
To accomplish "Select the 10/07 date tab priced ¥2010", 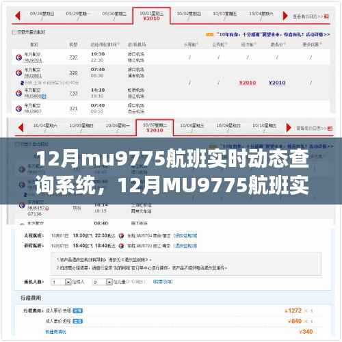I will 155,127.
